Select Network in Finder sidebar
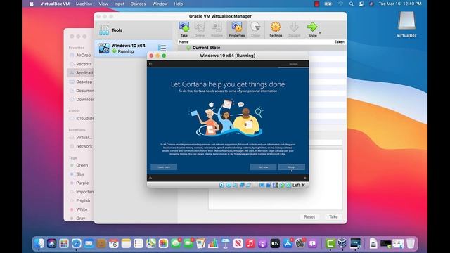The height and width of the screenshot is (253, 450). coord(81,146)
